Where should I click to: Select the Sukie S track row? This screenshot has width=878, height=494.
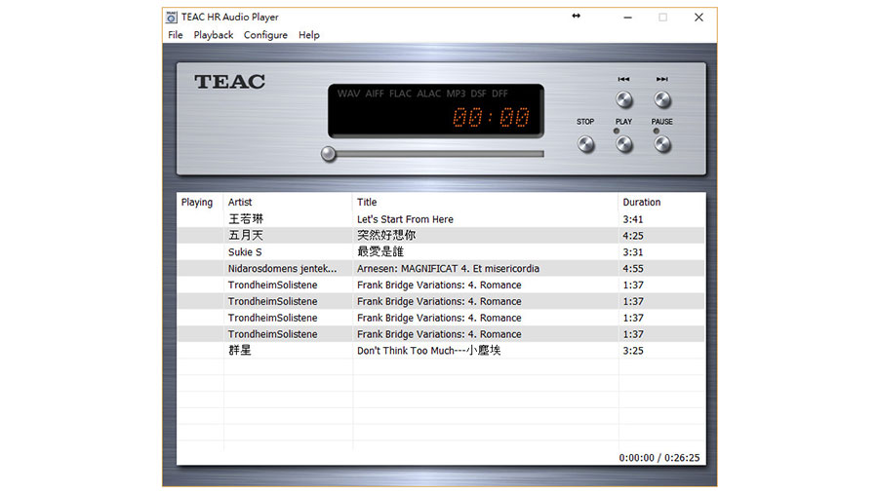pos(441,251)
